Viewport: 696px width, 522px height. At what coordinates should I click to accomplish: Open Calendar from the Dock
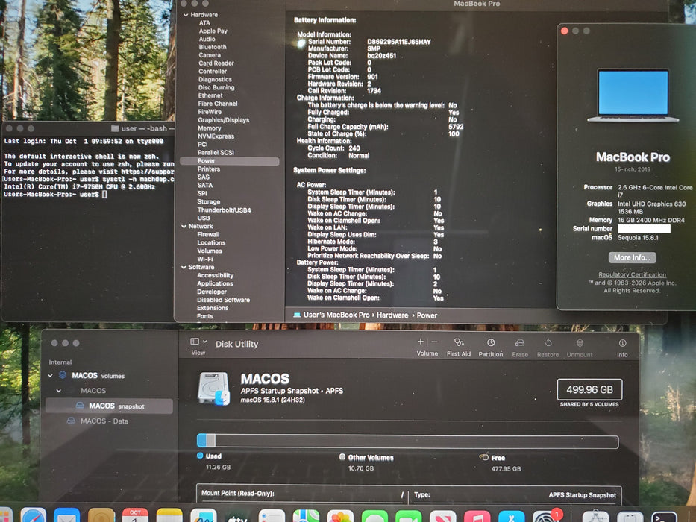click(x=135, y=517)
